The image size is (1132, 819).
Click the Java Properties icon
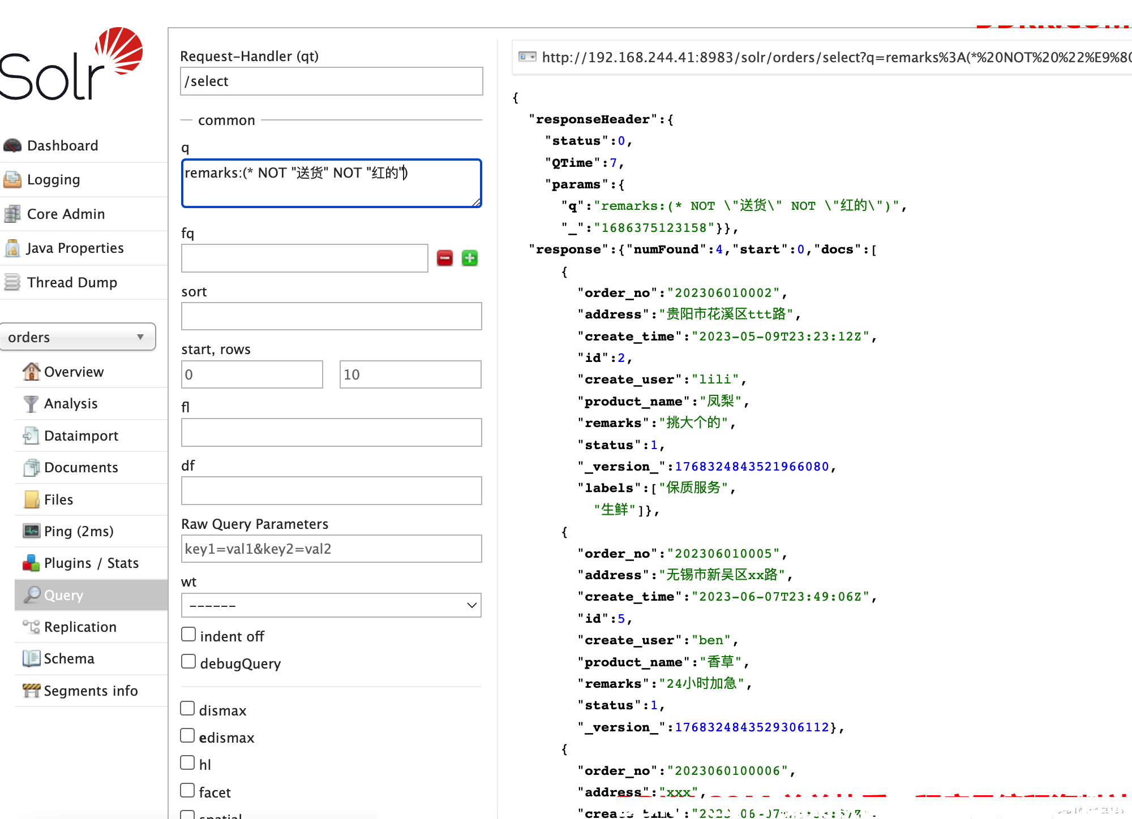(x=12, y=248)
